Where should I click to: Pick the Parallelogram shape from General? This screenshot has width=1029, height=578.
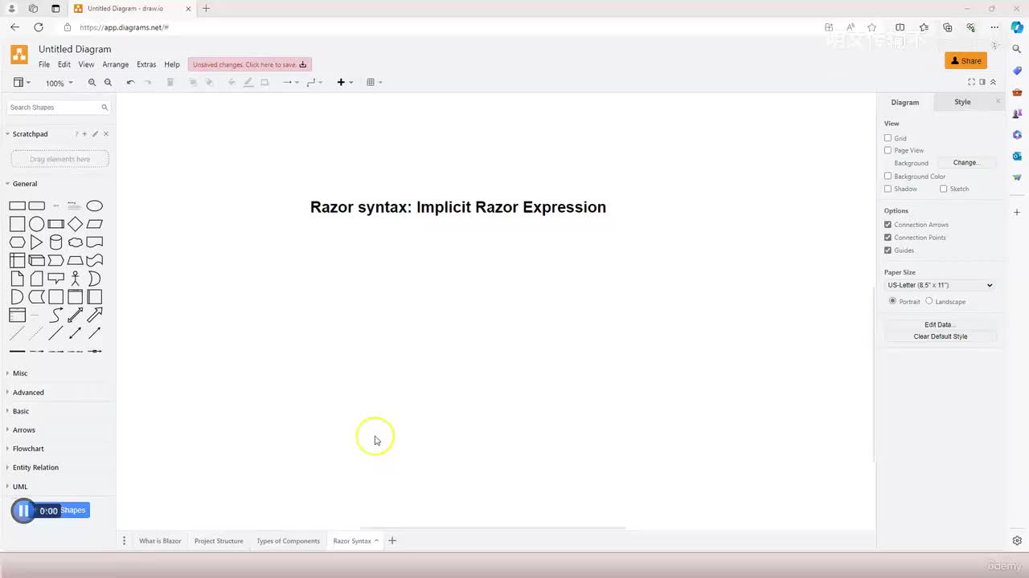pos(95,224)
